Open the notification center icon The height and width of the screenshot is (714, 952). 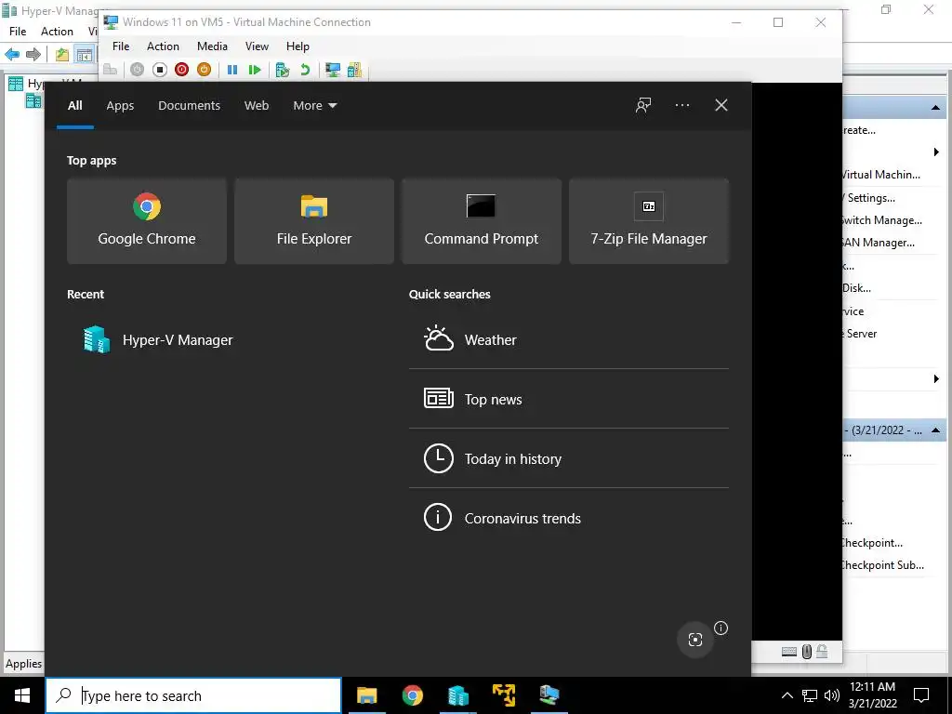point(921,695)
